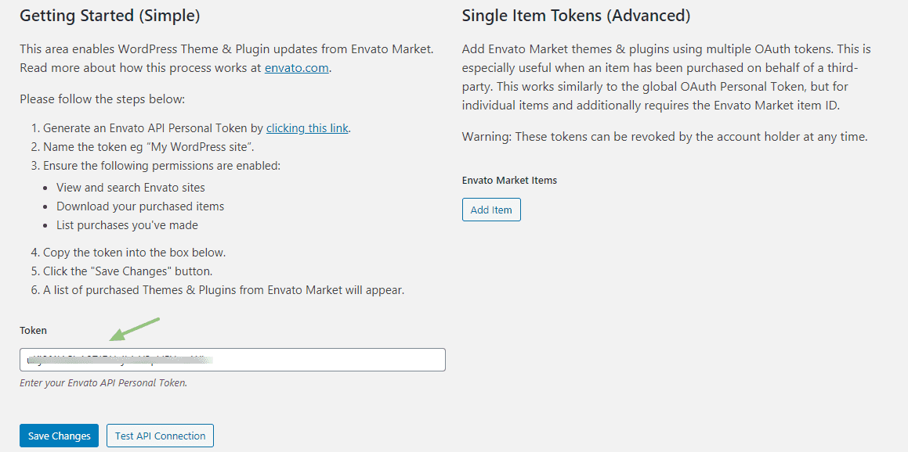Click "Download your purchased items" permission
Viewport: 908px width, 452px height.
(x=140, y=206)
